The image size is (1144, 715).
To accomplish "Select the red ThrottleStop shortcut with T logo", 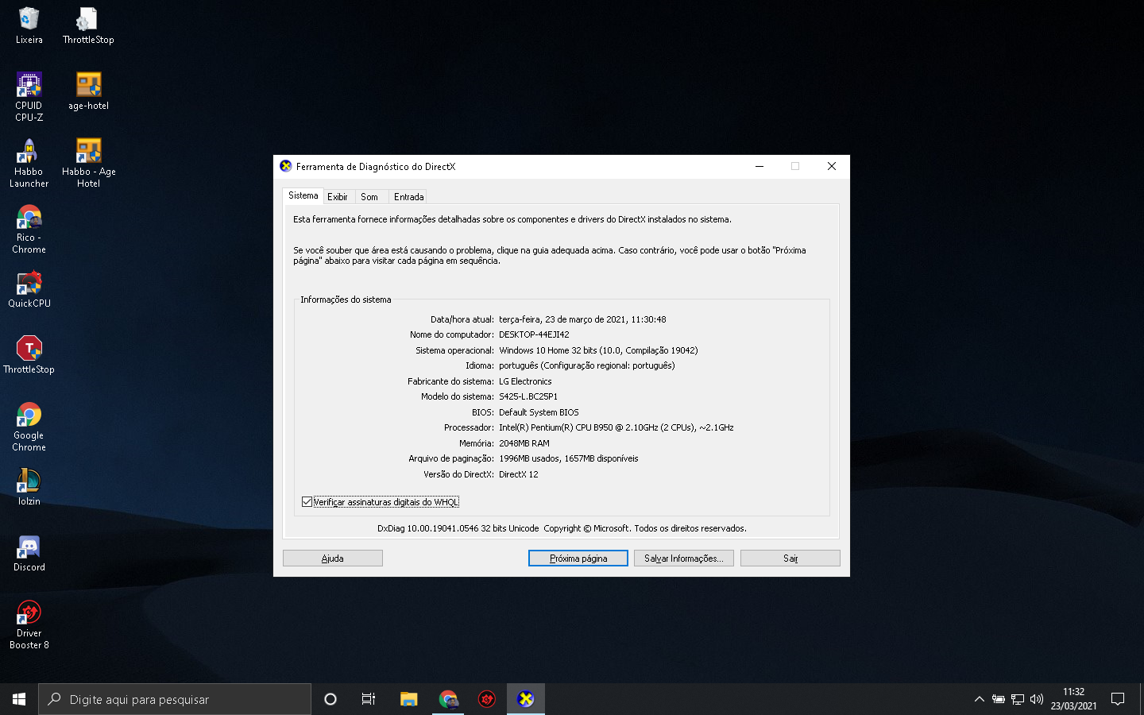I will tap(29, 355).
